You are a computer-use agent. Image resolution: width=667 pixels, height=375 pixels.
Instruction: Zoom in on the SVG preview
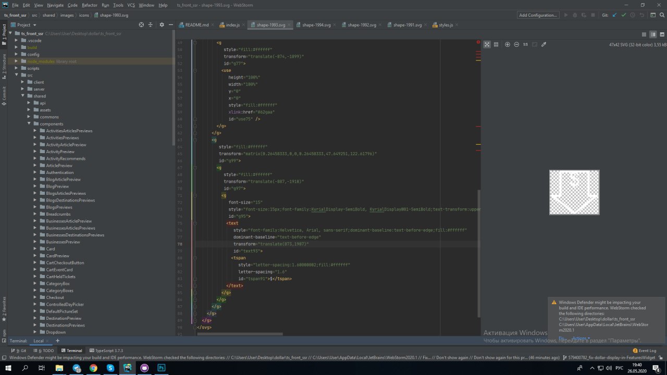coord(508,45)
